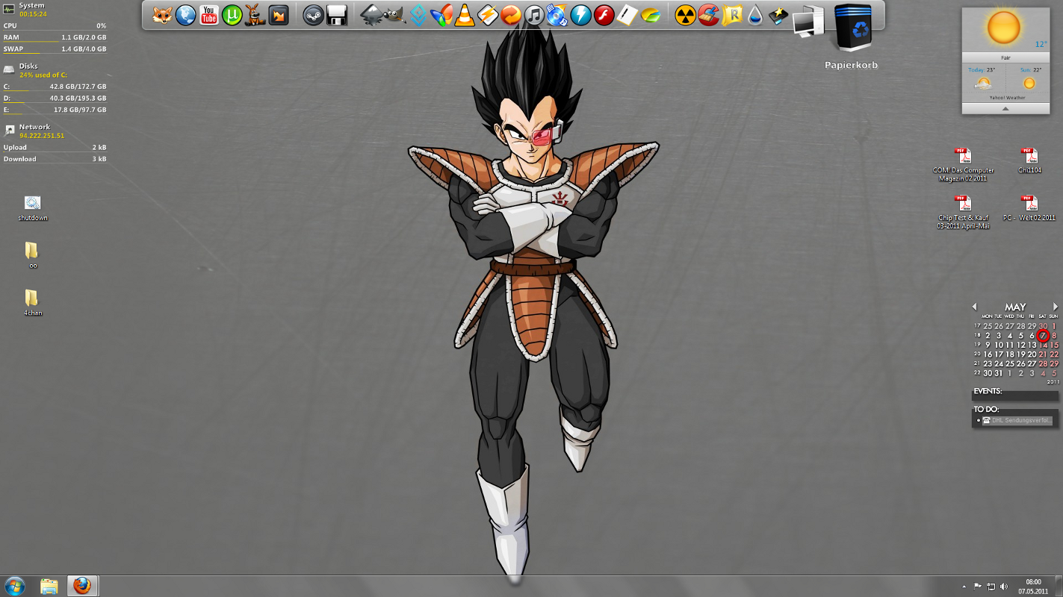
Task: Show hidden system tray icons
Action: point(964,587)
